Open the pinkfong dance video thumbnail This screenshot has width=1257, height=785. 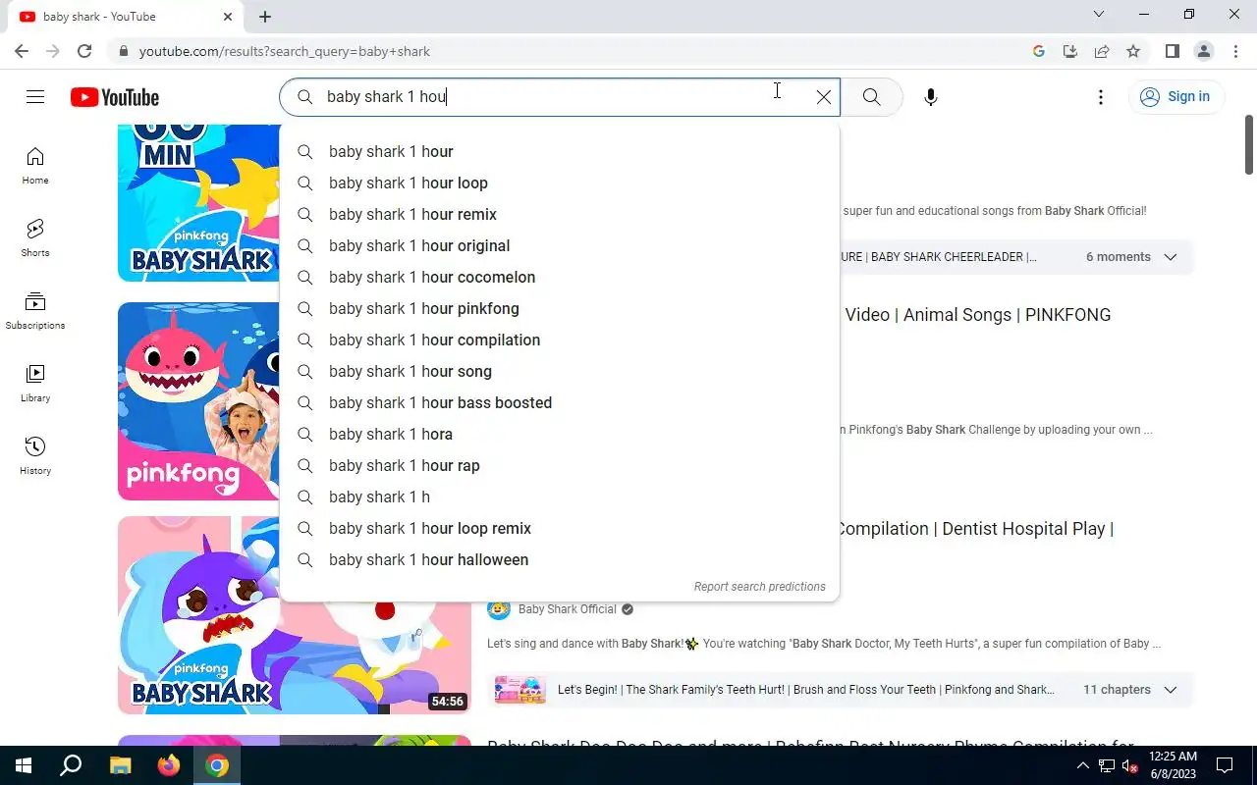(198, 401)
